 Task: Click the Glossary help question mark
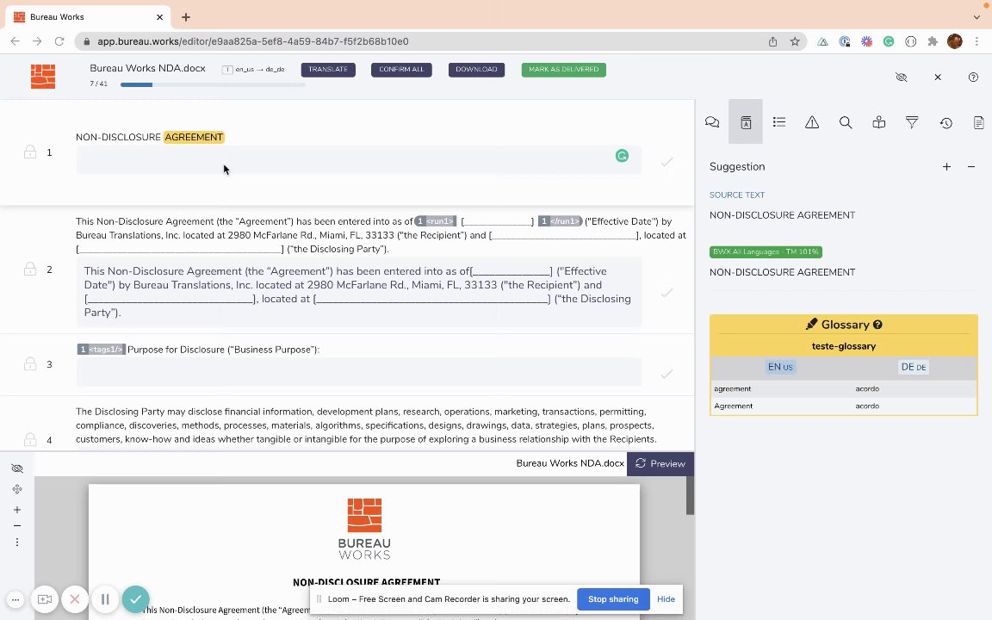point(877,325)
